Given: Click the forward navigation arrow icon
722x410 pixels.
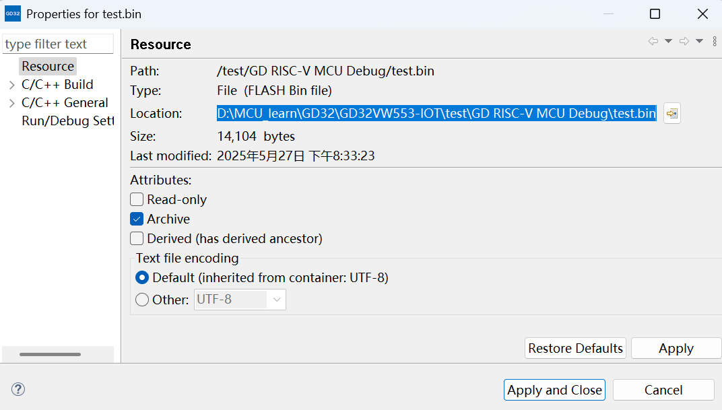Looking at the screenshot, I should tap(684, 42).
